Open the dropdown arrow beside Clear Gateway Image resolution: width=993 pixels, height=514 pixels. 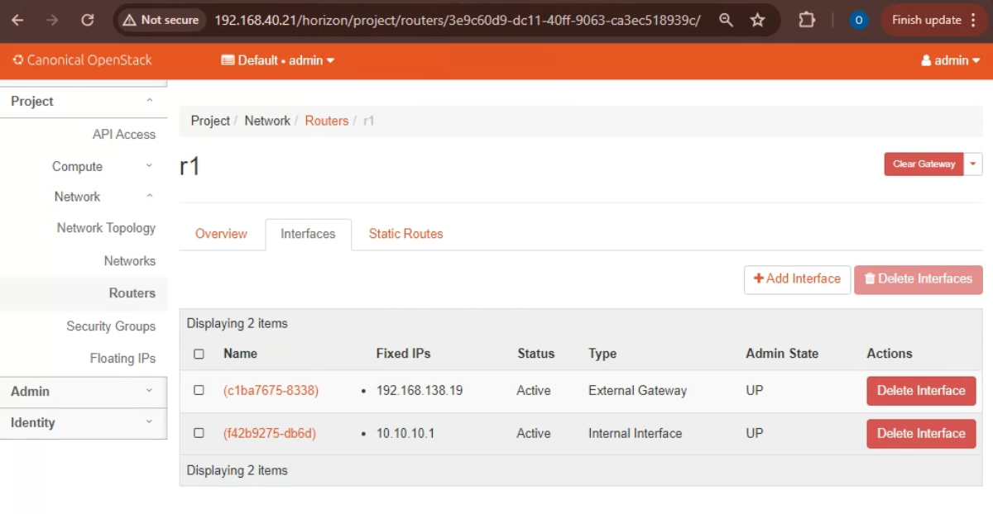[973, 164]
